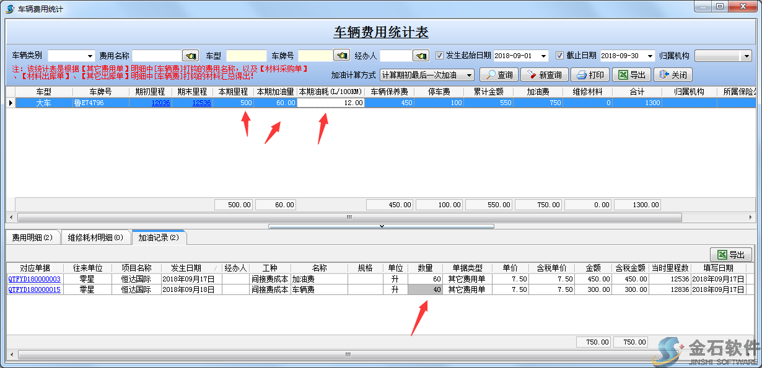
Task: Toggle the start date 2018-09-01 checkbox off
Action: click(x=440, y=55)
